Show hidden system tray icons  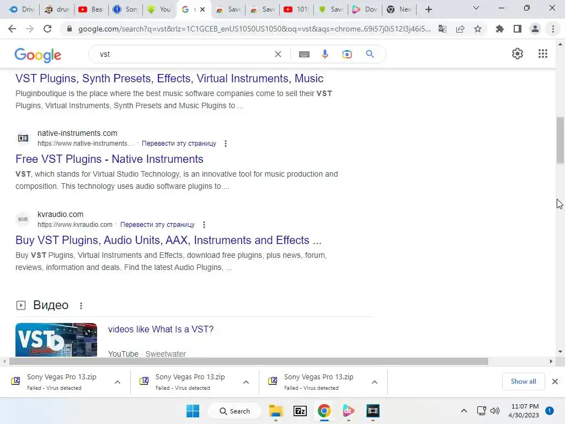coord(463,411)
